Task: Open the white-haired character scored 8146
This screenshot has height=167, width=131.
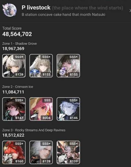Action: pos(68,109)
